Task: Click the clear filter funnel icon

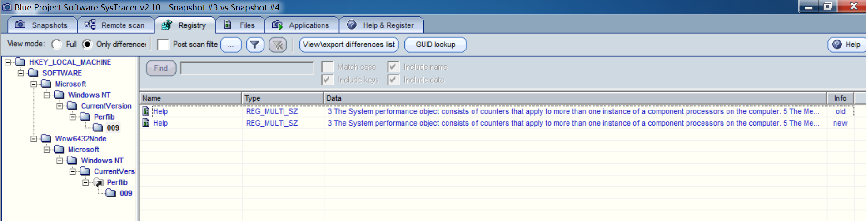Action: click(278, 45)
